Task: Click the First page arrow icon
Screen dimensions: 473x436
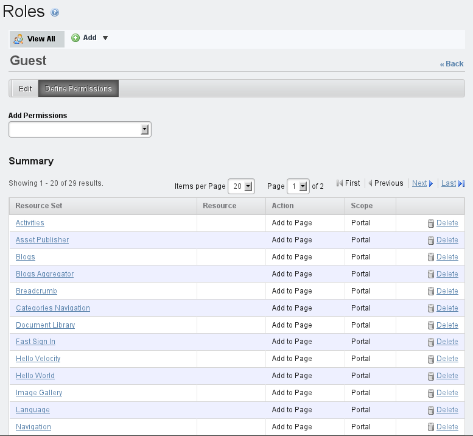Action: (340, 183)
